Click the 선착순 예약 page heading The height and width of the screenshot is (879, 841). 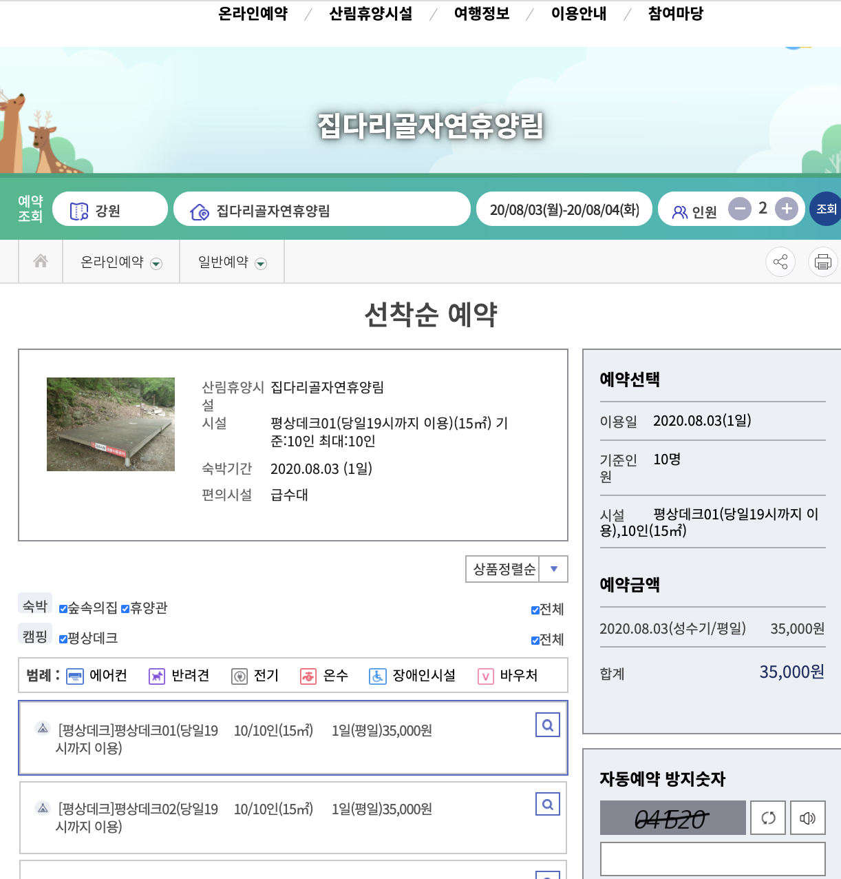(x=431, y=315)
